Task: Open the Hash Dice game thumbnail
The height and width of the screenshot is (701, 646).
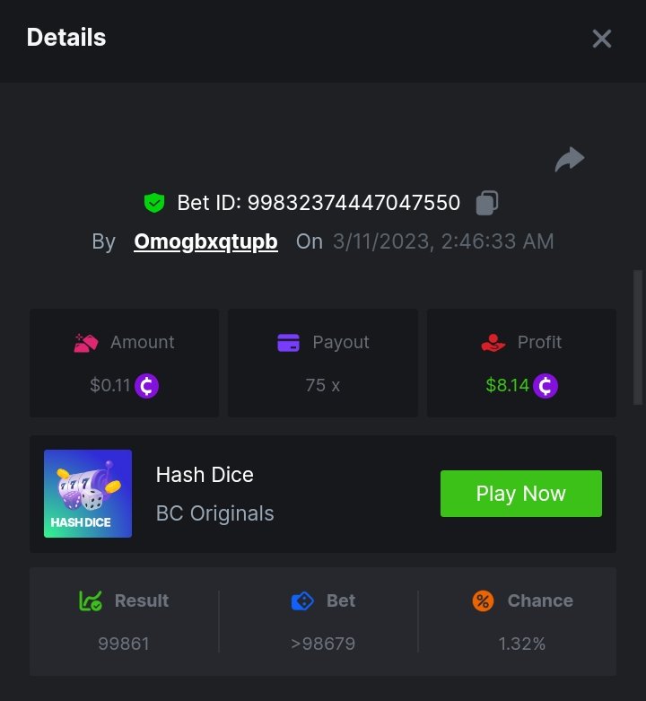Action: [88, 494]
